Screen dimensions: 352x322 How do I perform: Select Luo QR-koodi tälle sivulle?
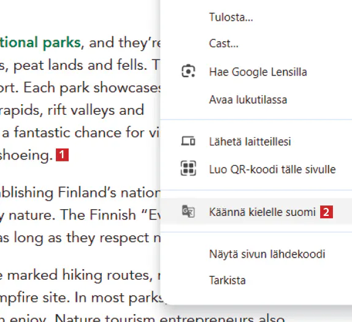tap(256, 169)
